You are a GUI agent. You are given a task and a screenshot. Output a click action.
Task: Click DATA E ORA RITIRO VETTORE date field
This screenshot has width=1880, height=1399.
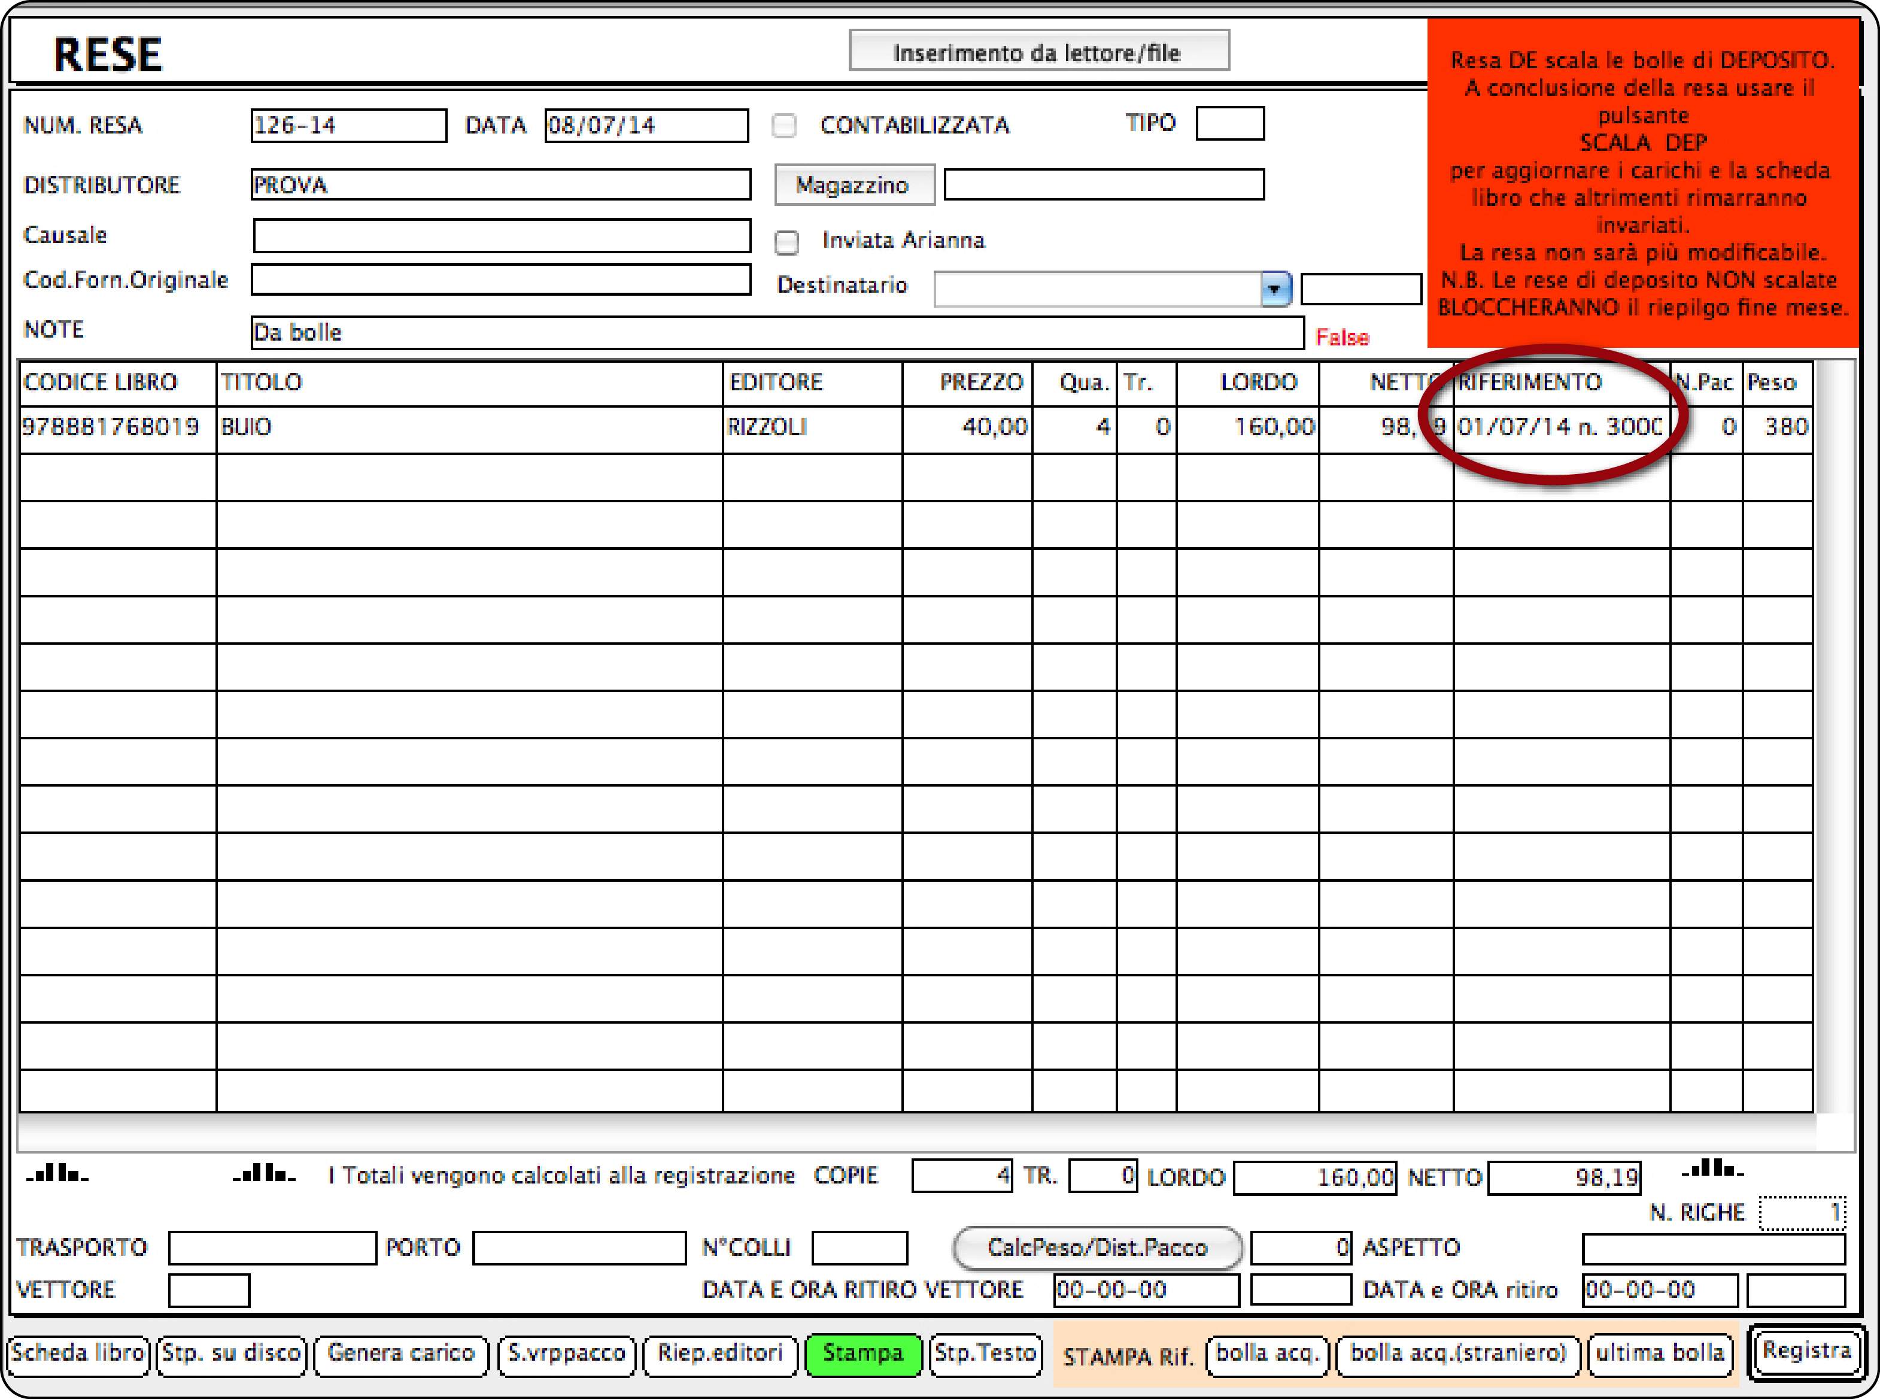(x=1146, y=1291)
